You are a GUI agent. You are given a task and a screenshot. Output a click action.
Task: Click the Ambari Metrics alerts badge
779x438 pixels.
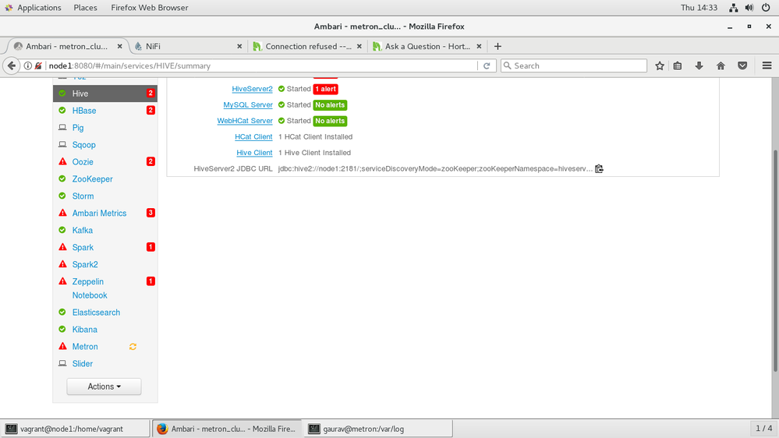(150, 213)
